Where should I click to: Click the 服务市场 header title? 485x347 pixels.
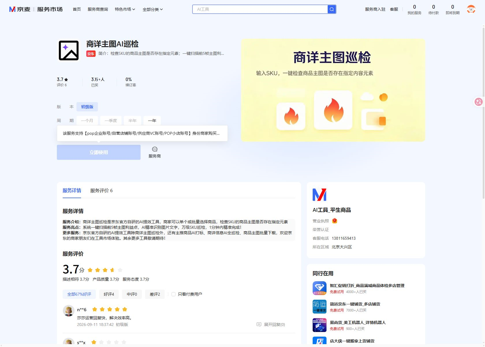point(50,9)
